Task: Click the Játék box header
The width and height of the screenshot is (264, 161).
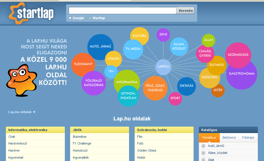Action: (100, 130)
